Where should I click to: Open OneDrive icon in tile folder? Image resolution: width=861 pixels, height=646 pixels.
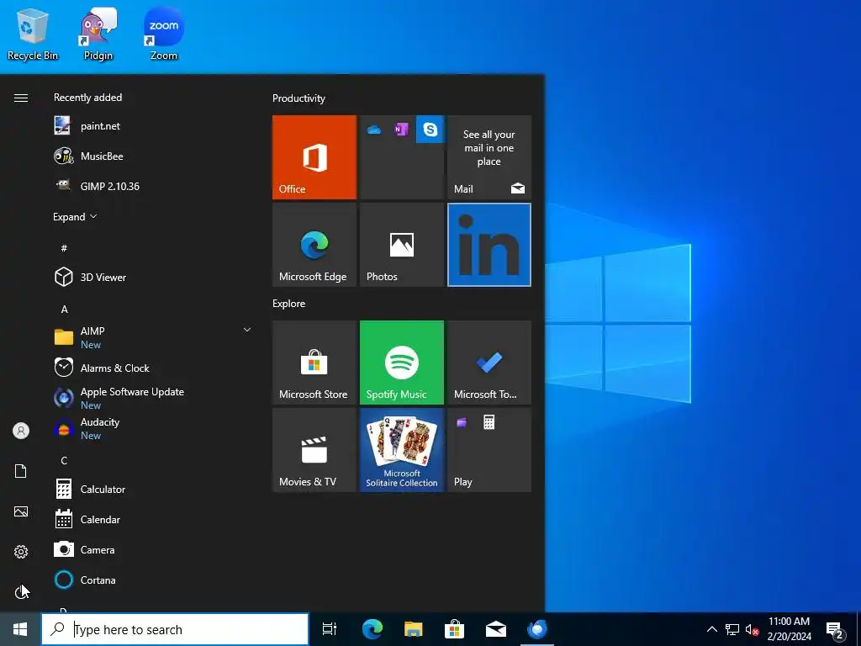(374, 130)
